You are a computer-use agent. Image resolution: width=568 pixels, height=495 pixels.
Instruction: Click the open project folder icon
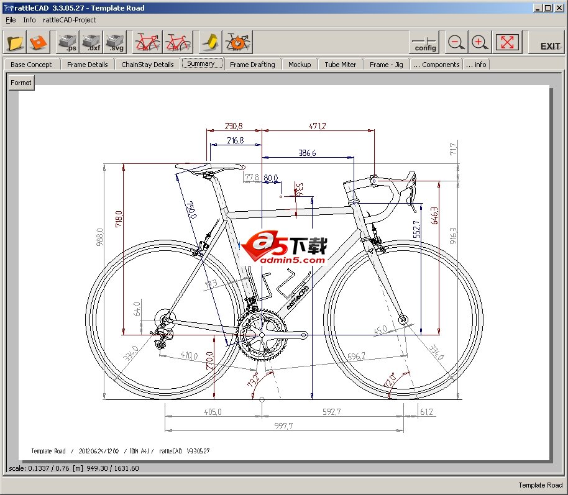tap(16, 43)
